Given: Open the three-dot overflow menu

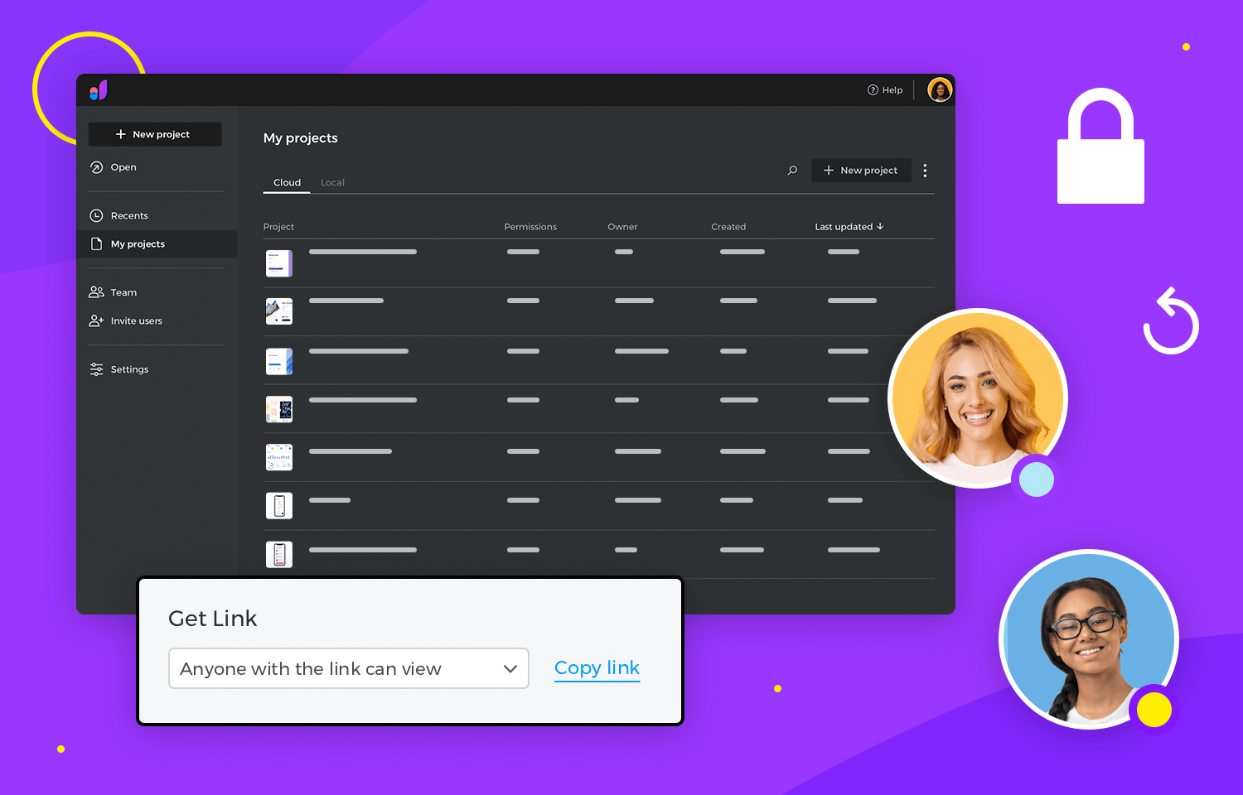Looking at the screenshot, I should 925,170.
